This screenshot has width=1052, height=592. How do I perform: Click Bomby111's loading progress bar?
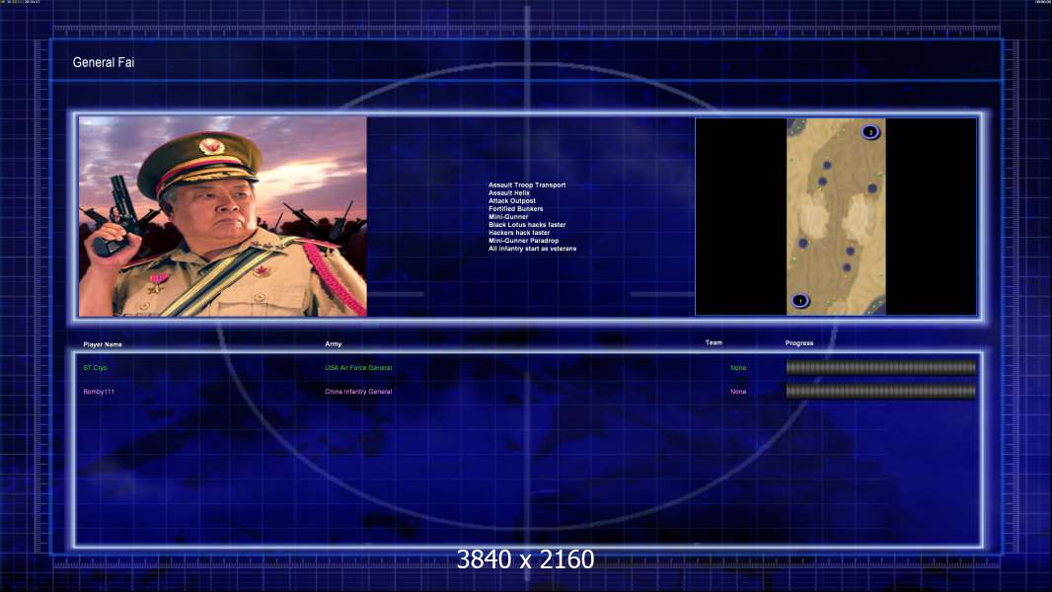(x=881, y=392)
